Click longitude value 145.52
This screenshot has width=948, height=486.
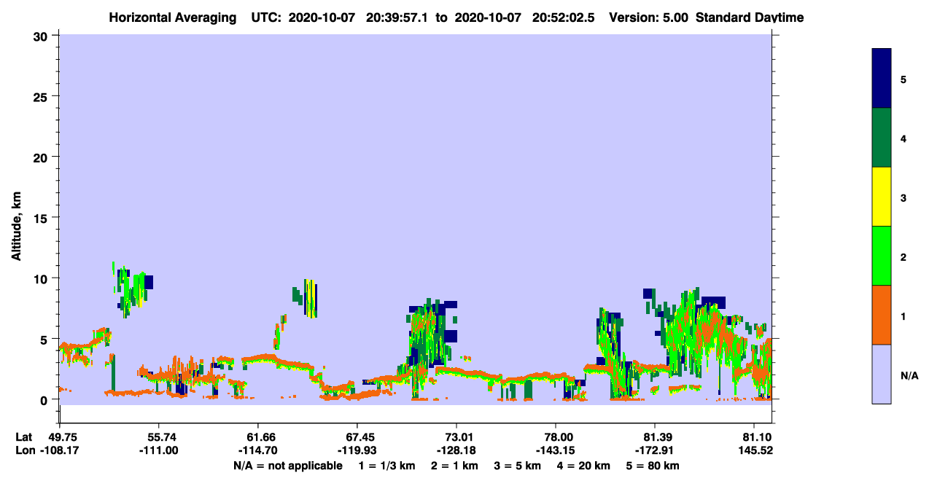(756, 450)
